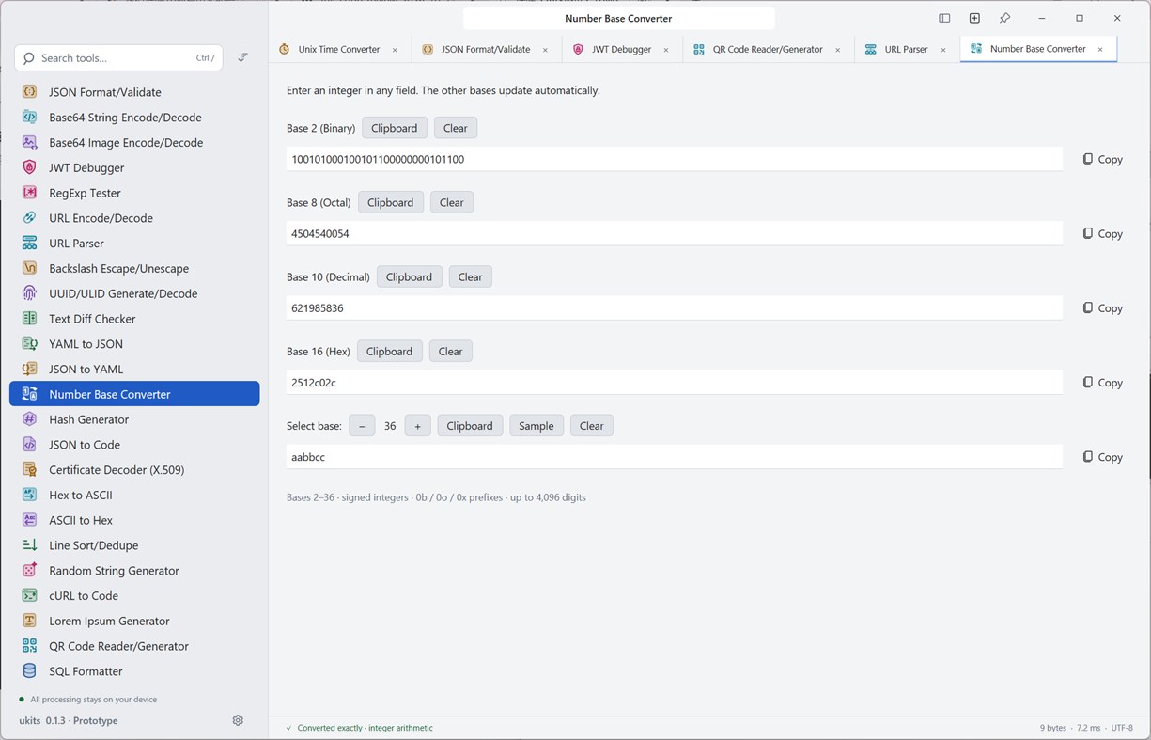Open Certificate Decoder (X.509) tool

[x=134, y=470]
